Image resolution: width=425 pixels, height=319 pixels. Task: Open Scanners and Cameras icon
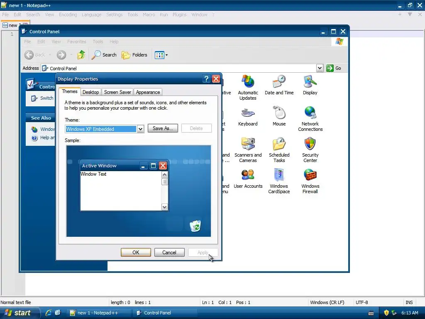tap(248, 150)
